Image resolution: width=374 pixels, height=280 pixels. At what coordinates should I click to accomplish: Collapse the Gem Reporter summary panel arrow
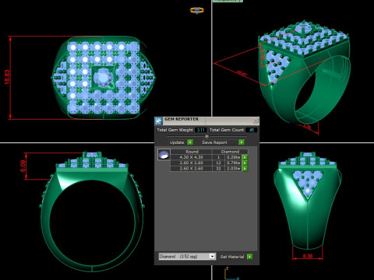click(206, 136)
